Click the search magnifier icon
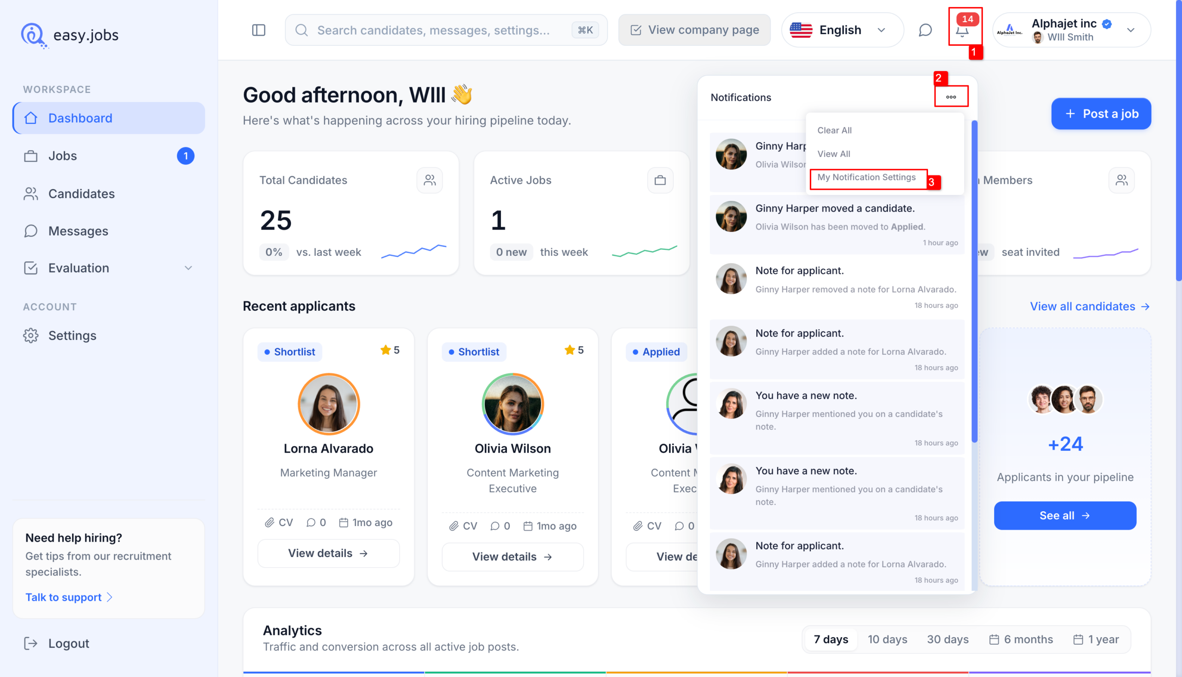Screen dimensions: 1182x677 [301, 30]
